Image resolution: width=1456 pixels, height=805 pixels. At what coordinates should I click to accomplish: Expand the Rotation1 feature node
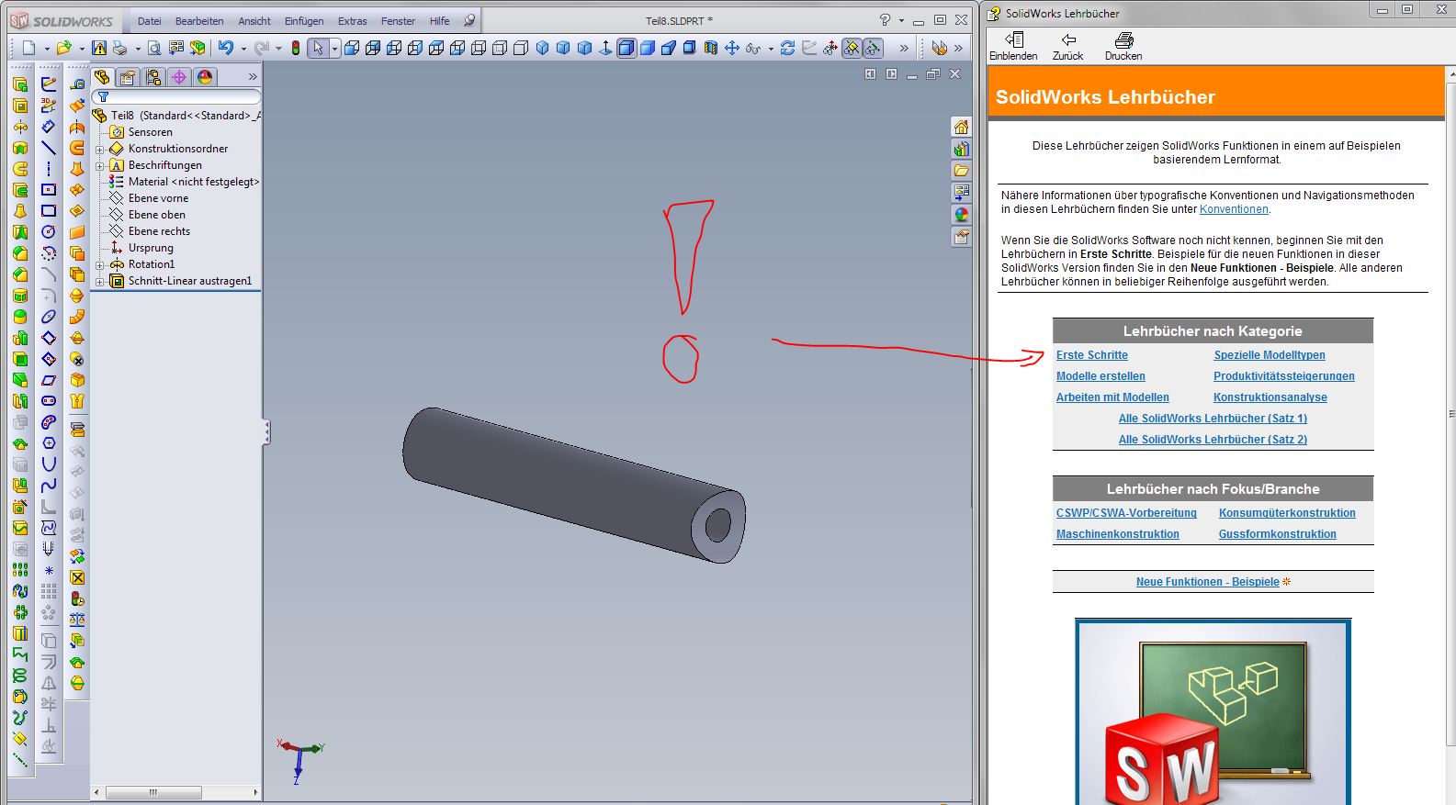point(100,264)
